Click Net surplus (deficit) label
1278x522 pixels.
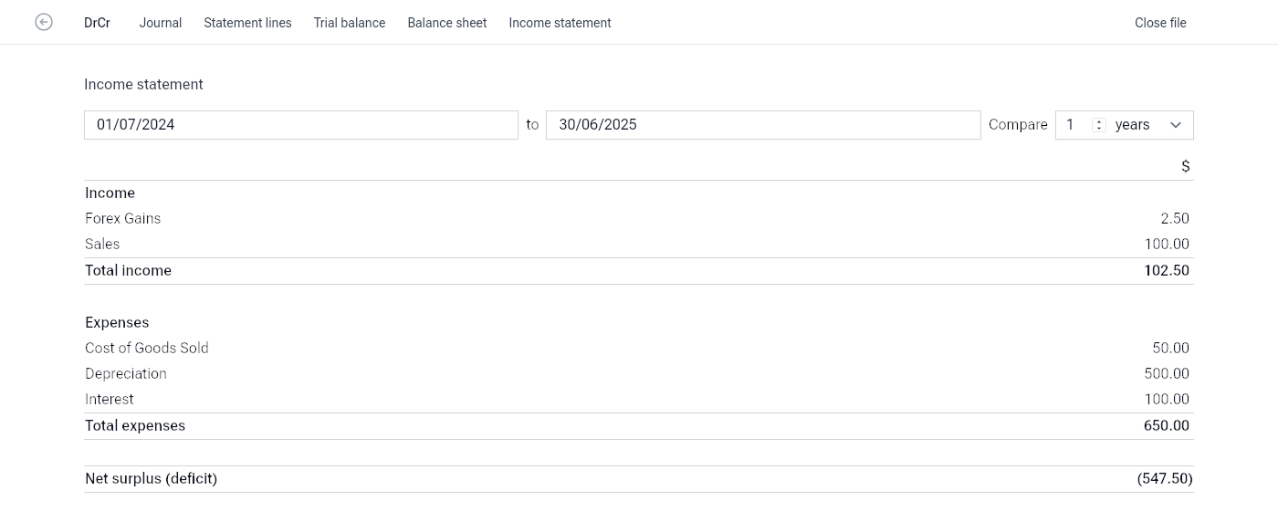tap(151, 478)
